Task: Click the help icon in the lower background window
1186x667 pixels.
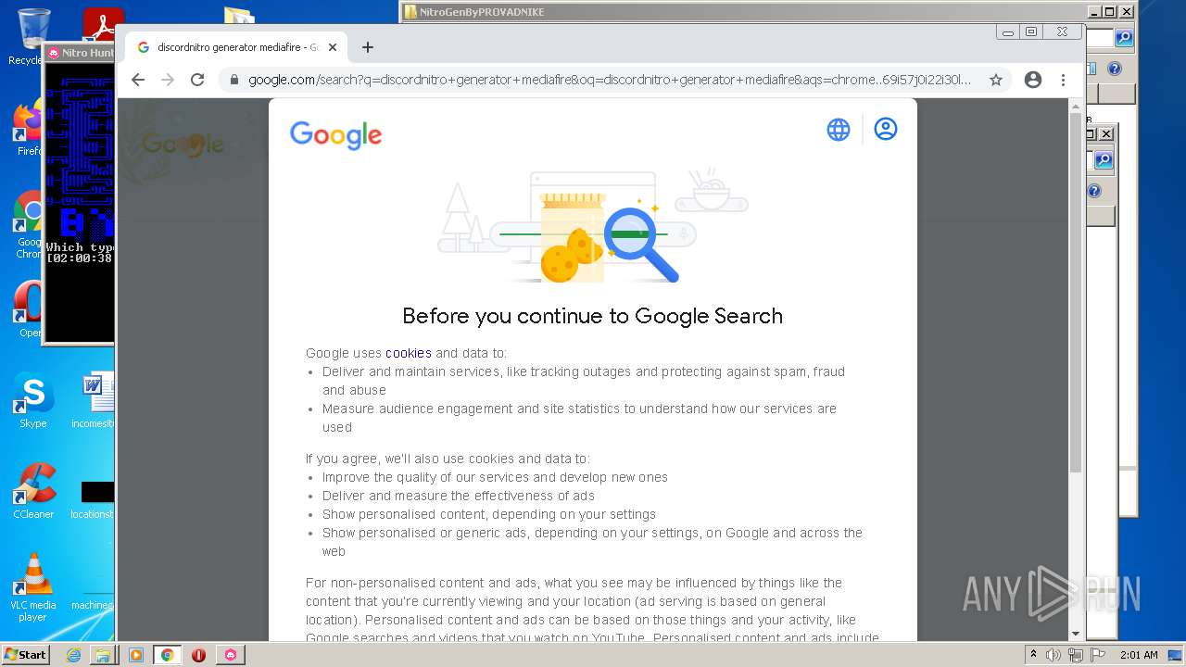Action: pos(1094,191)
